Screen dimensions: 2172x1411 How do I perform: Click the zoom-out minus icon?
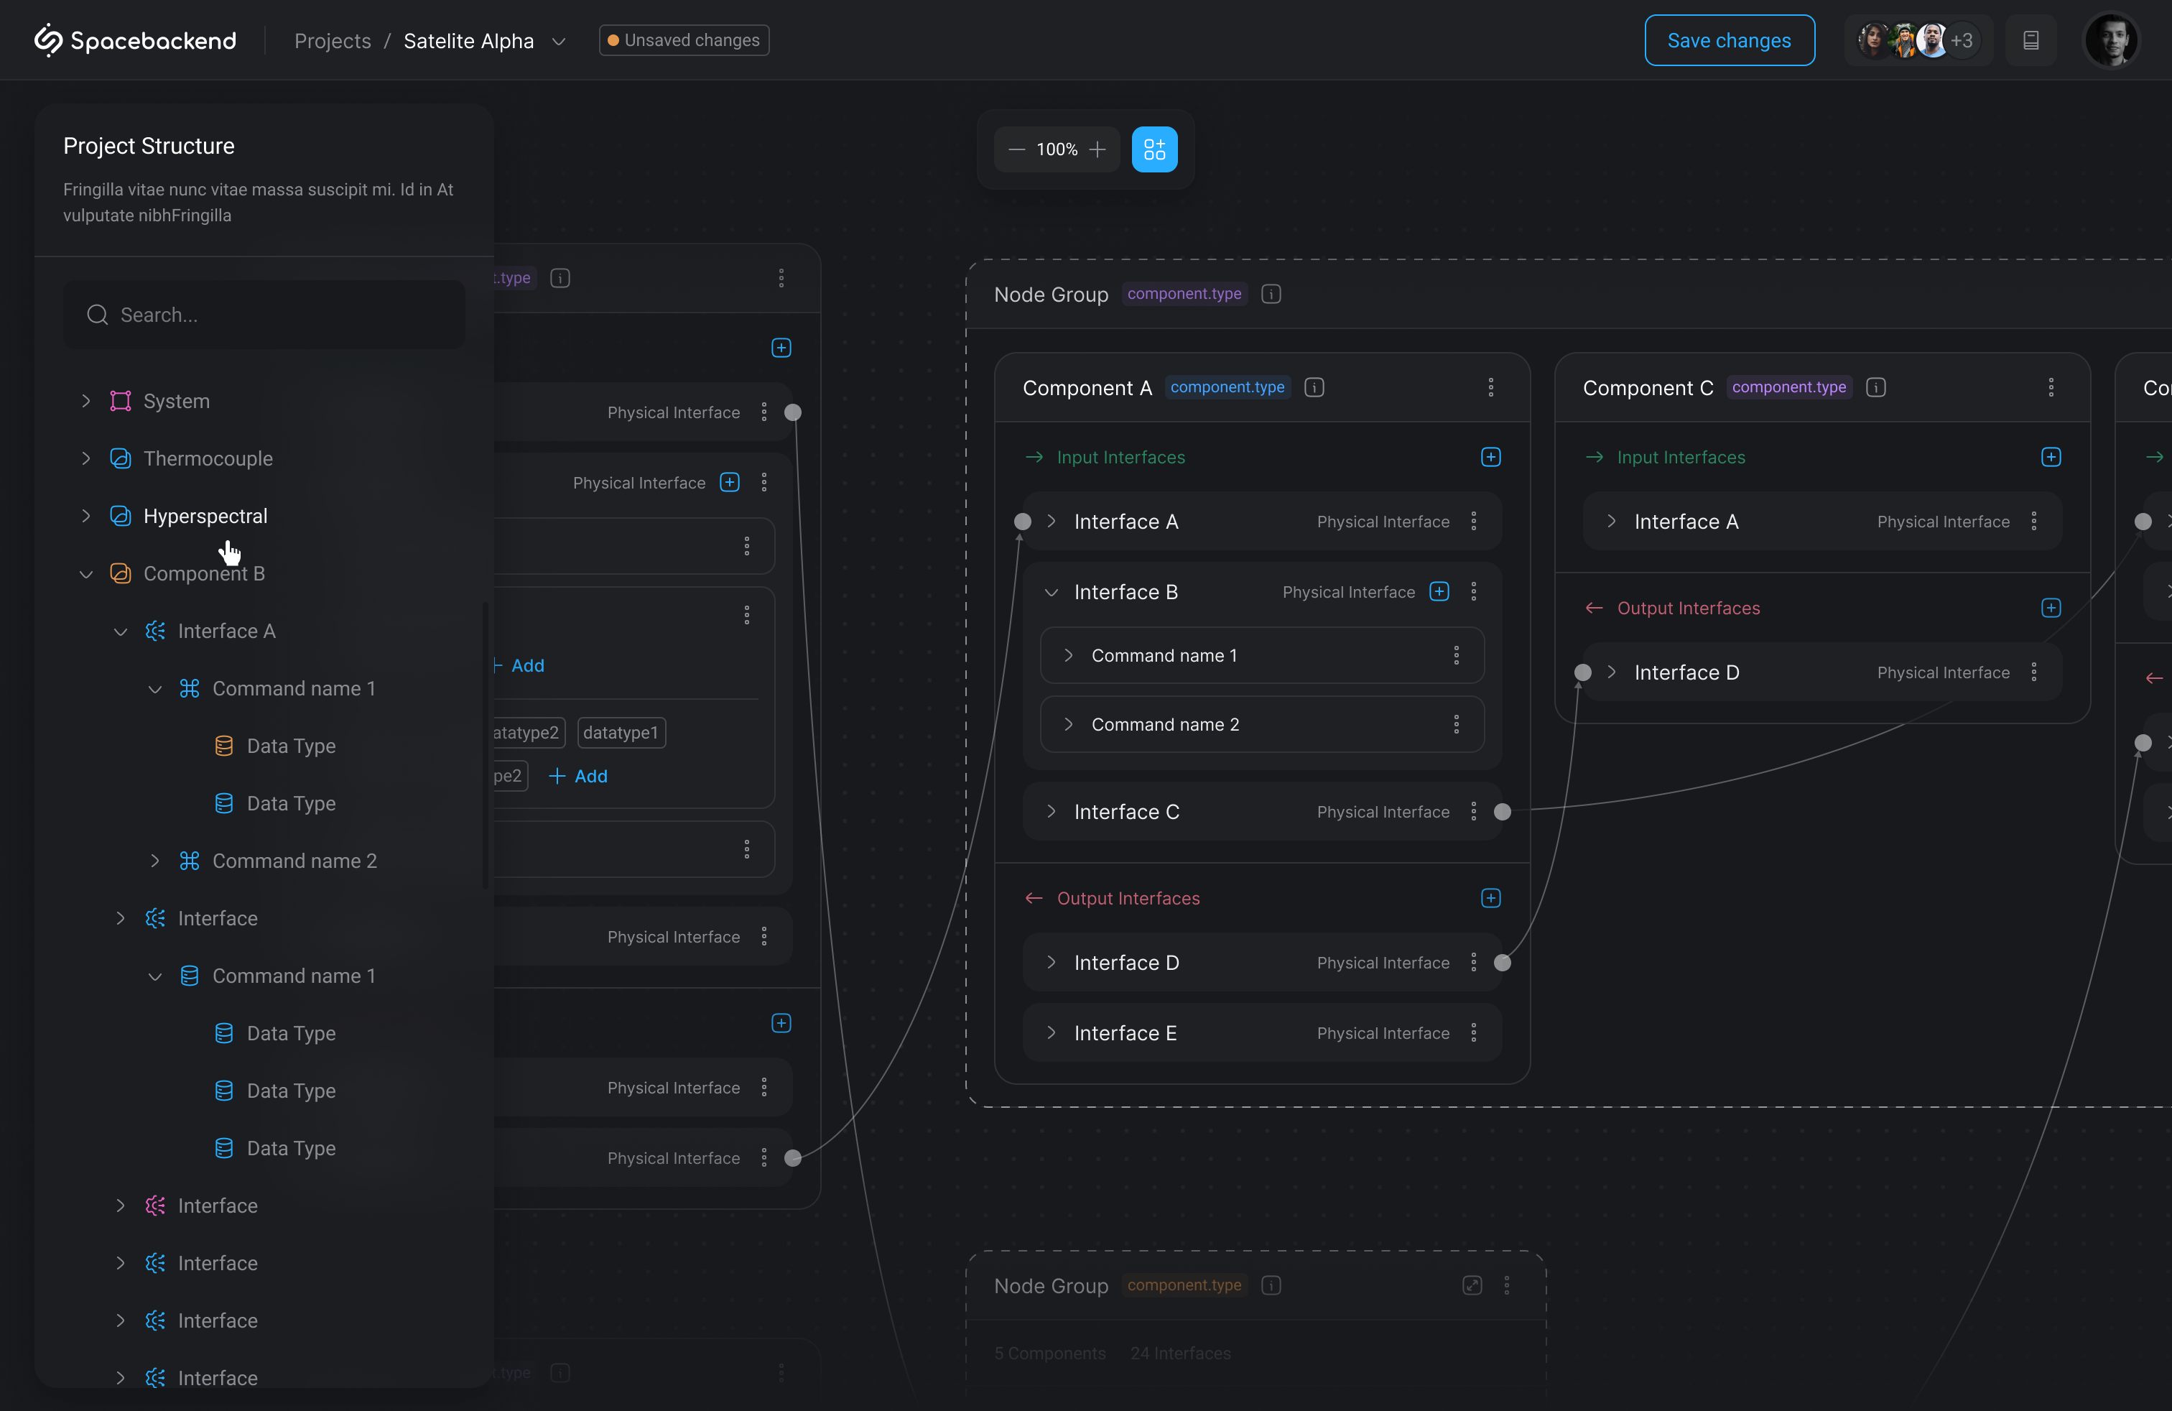tap(1016, 149)
